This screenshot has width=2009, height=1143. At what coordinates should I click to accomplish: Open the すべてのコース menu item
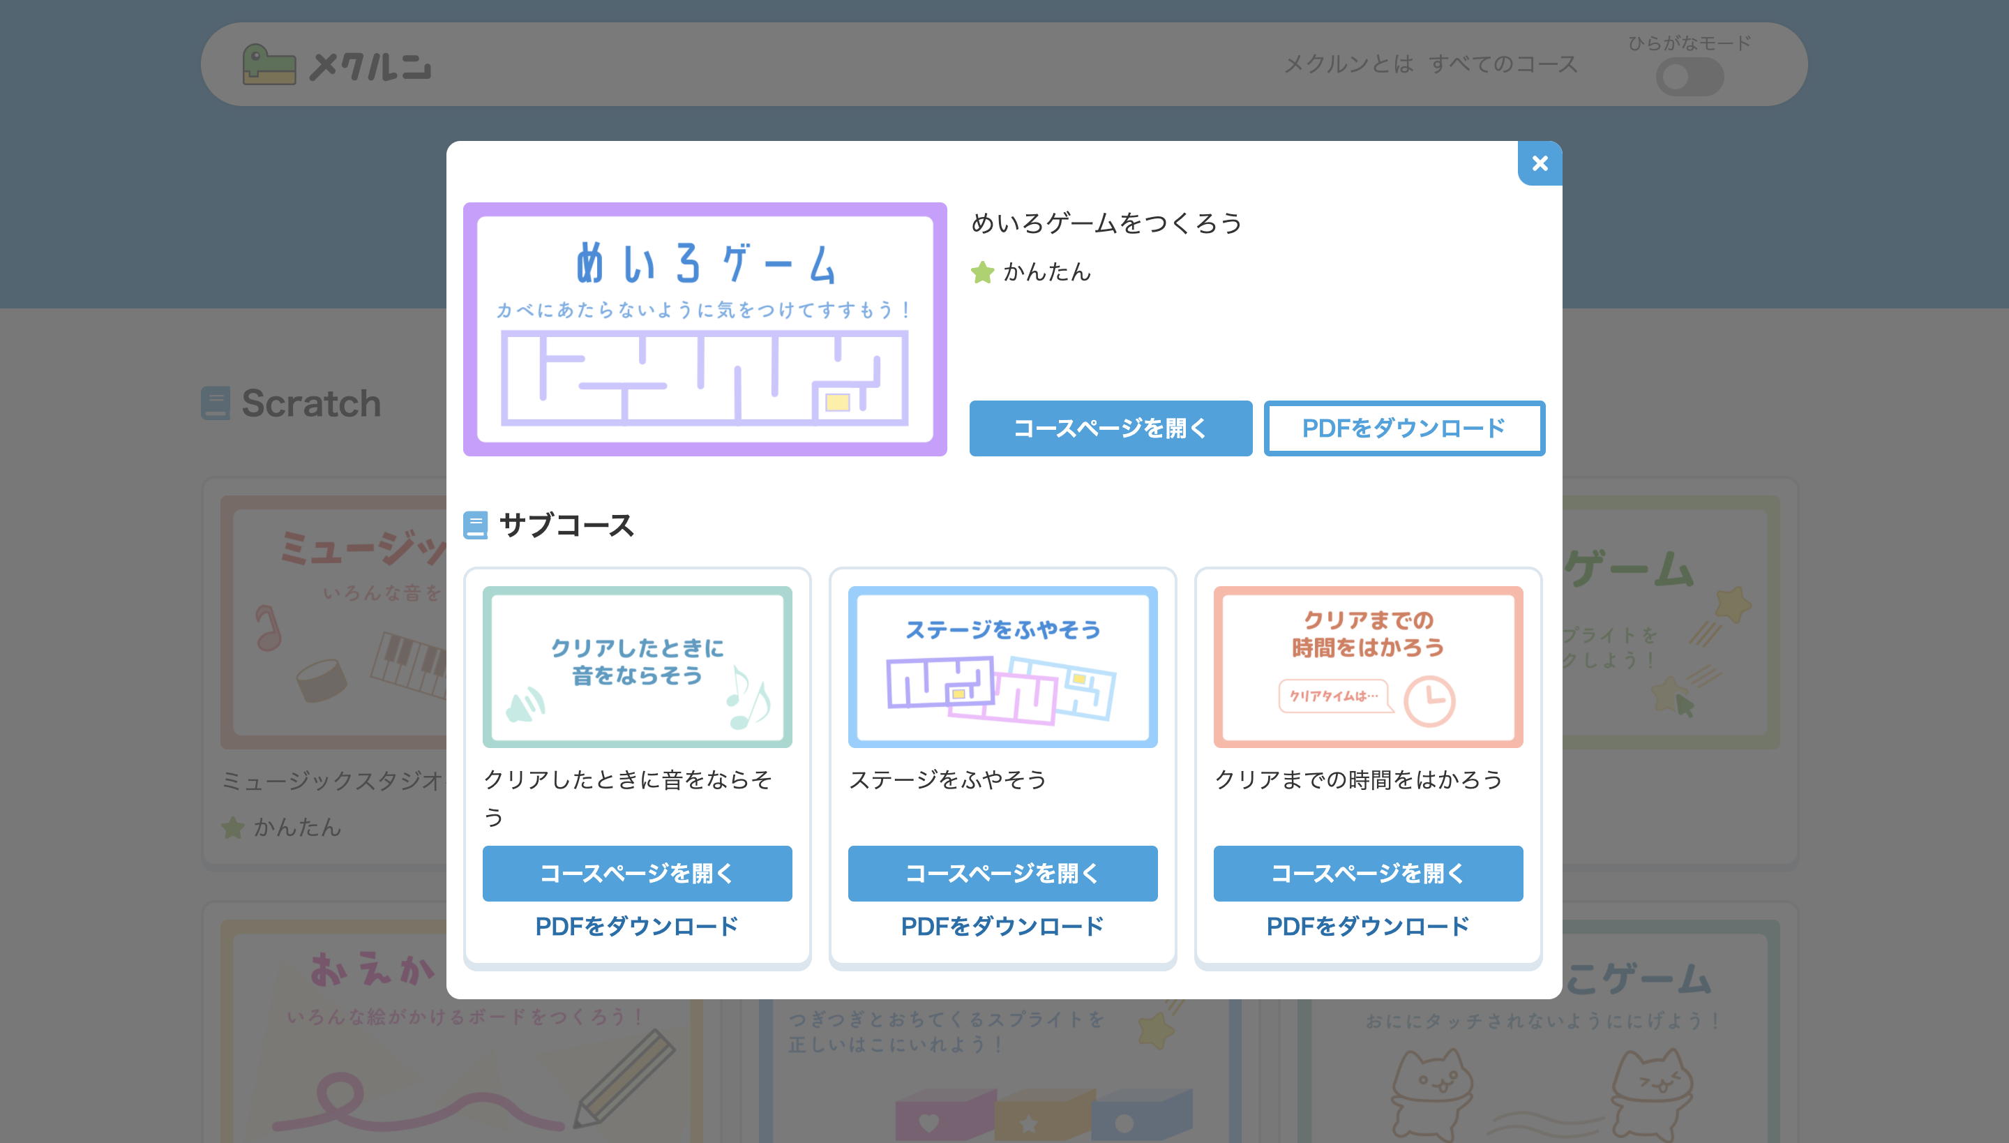coord(1503,64)
